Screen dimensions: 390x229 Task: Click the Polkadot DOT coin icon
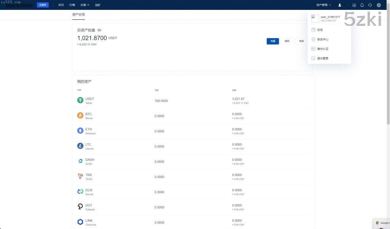(x=80, y=207)
